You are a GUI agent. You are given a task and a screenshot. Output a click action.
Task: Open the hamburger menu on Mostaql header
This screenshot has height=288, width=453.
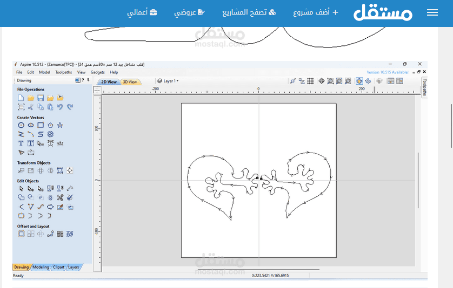(x=432, y=13)
